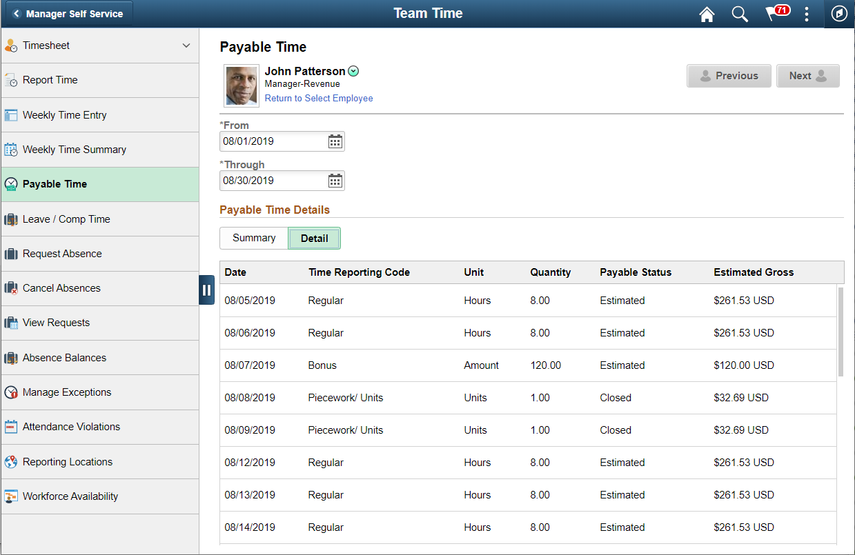Click the Manage Exceptions icon
The image size is (855, 555).
pyautogui.click(x=11, y=392)
